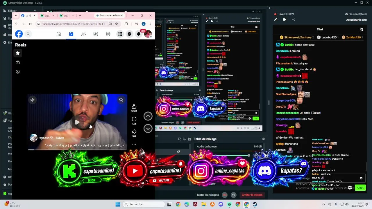Open the Facebook account profile menu

tap(148, 34)
